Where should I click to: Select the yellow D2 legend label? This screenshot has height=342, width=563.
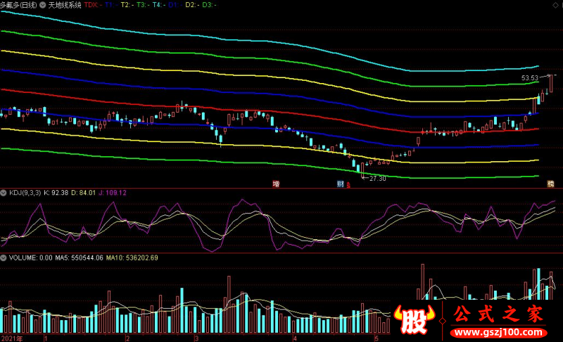click(x=192, y=5)
